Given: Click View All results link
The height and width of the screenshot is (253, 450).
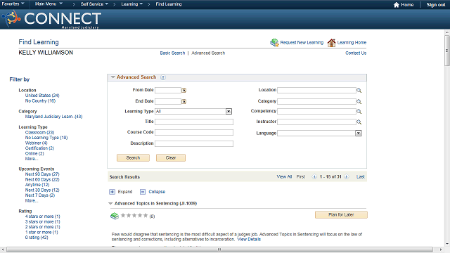Looking at the screenshot, I should tap(284, 176).
